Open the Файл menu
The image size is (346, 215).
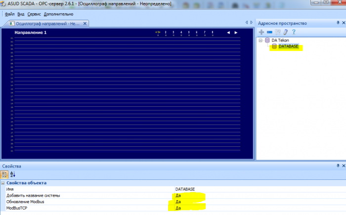click(x=10, y=14)
